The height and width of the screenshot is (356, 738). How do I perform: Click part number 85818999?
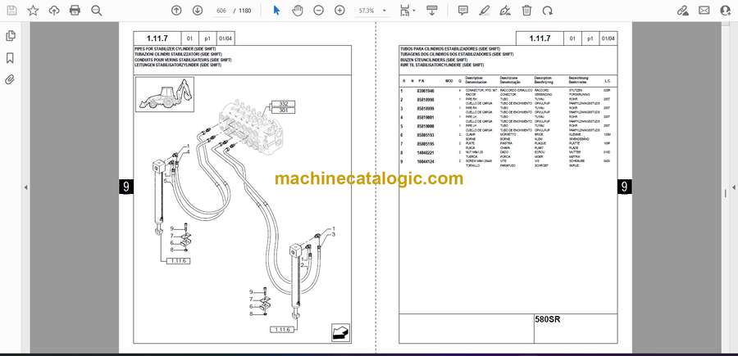426,109
